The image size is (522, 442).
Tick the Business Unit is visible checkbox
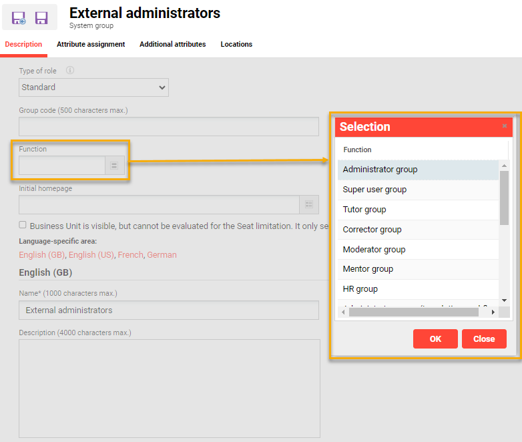(23, 226)
